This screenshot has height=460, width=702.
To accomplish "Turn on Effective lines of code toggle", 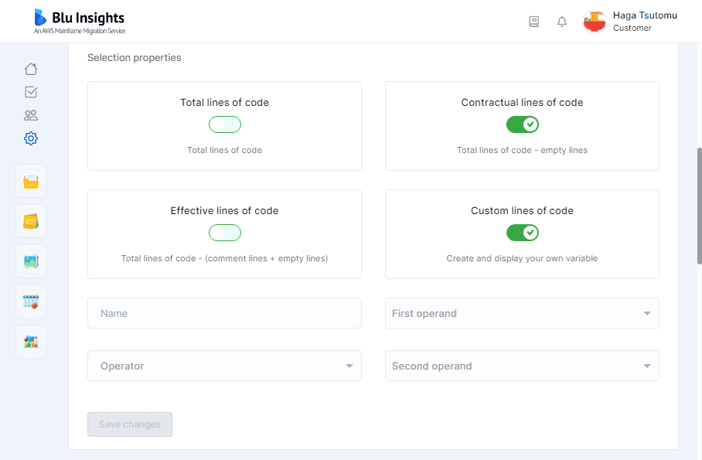I will 225,233.
